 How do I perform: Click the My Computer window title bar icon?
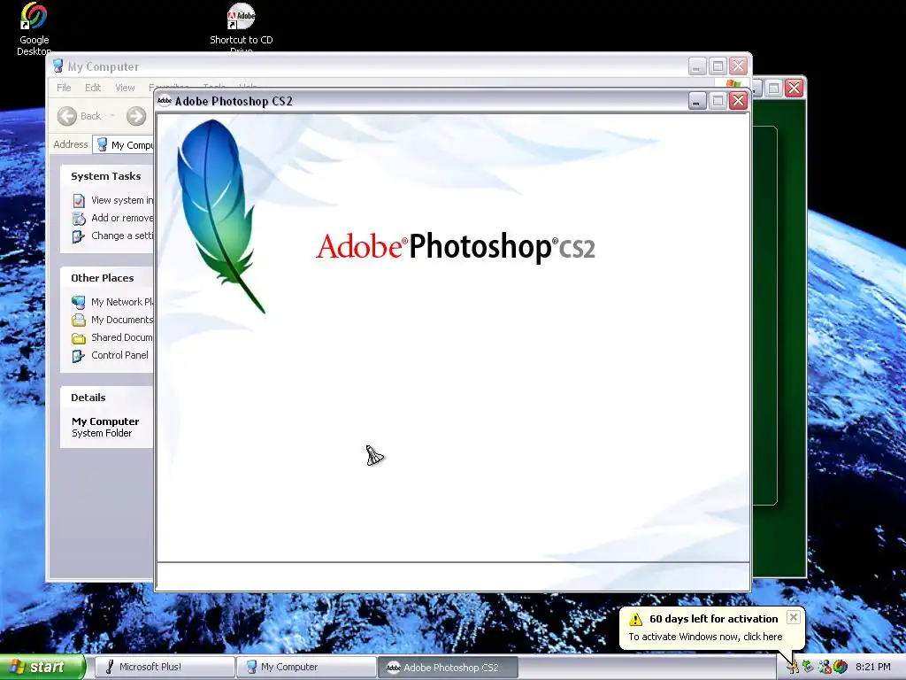pos(58,66)
